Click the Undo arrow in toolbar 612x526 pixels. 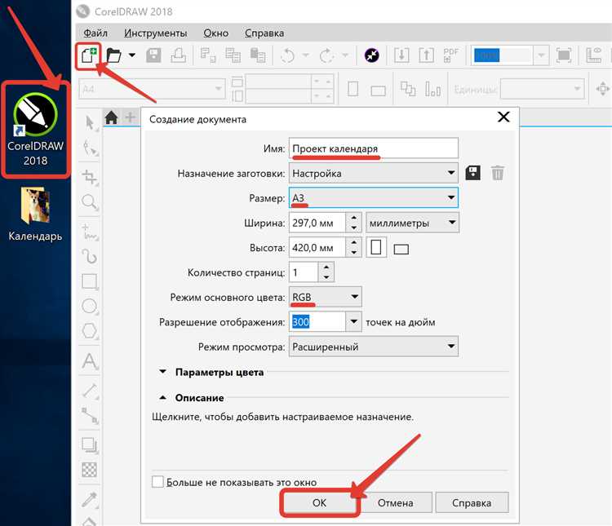click(x=288, y=55)
